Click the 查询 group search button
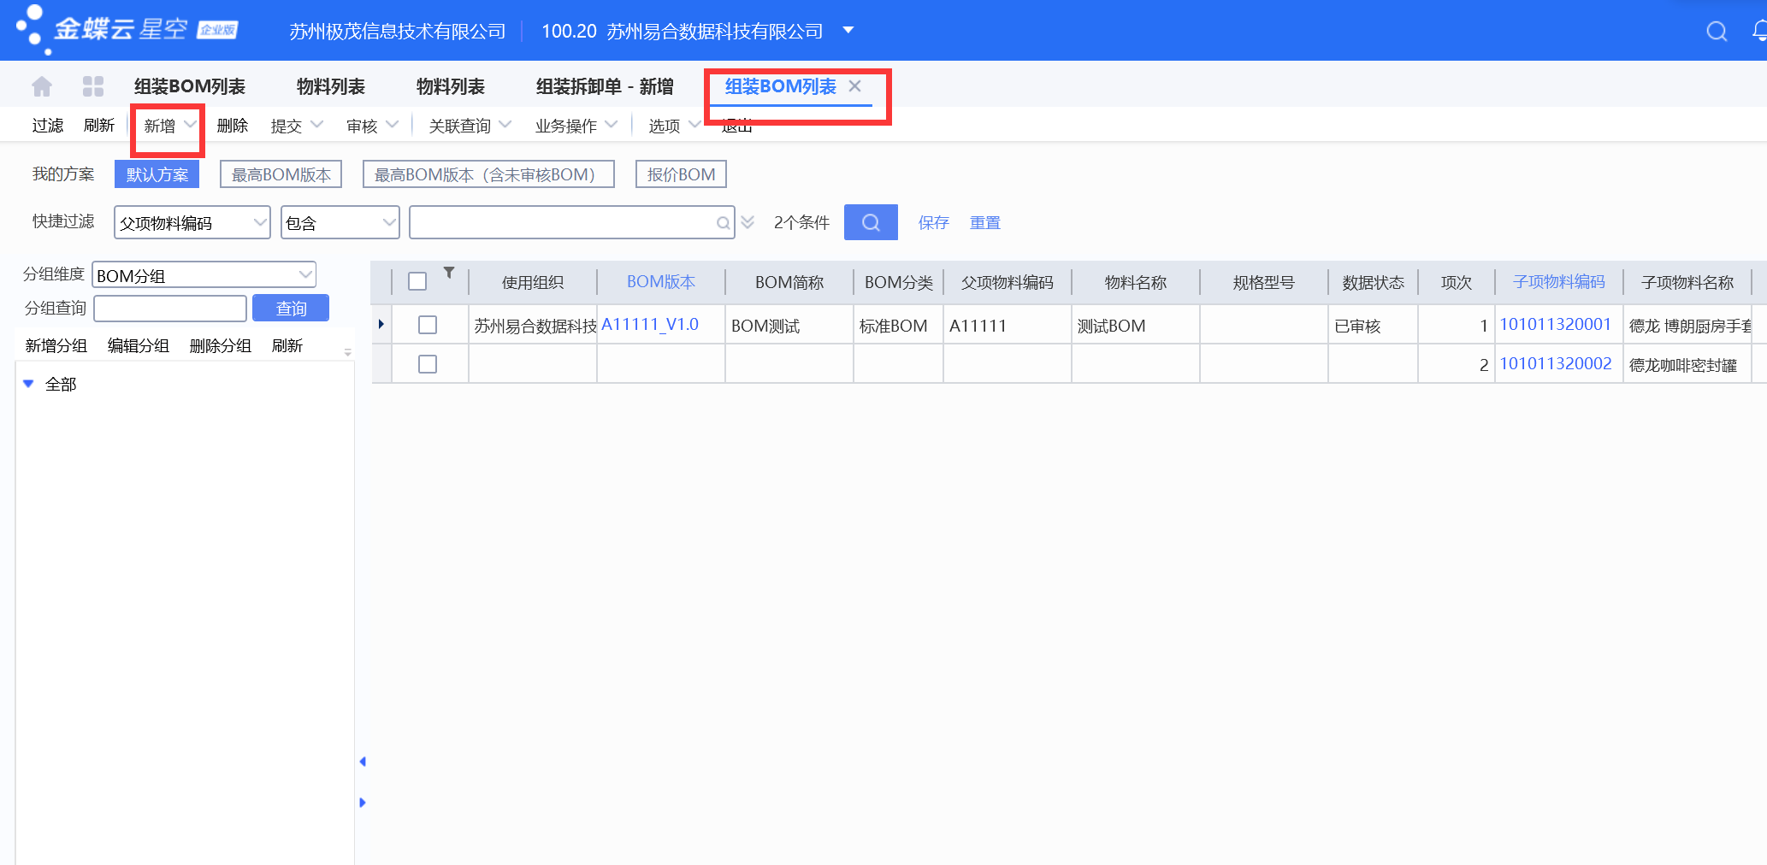The height and width of the screenshot is (865, 1767). pos(291,308)
